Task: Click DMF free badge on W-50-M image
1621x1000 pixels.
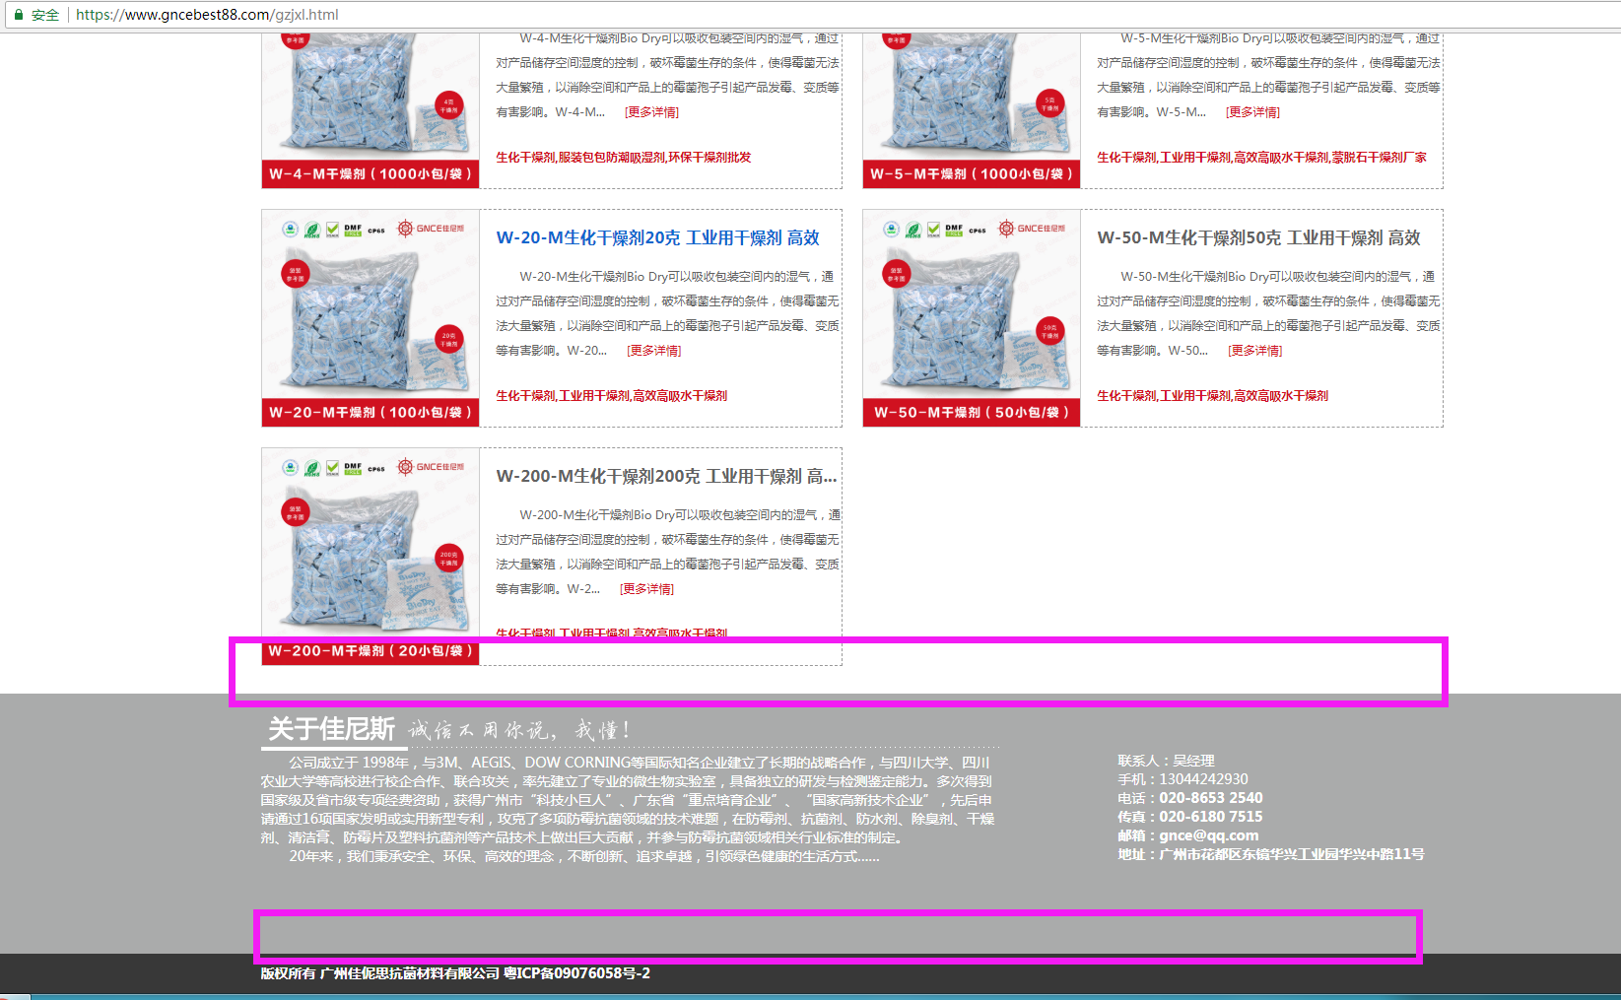Action: pyautogui.click(x=954, y=230)
